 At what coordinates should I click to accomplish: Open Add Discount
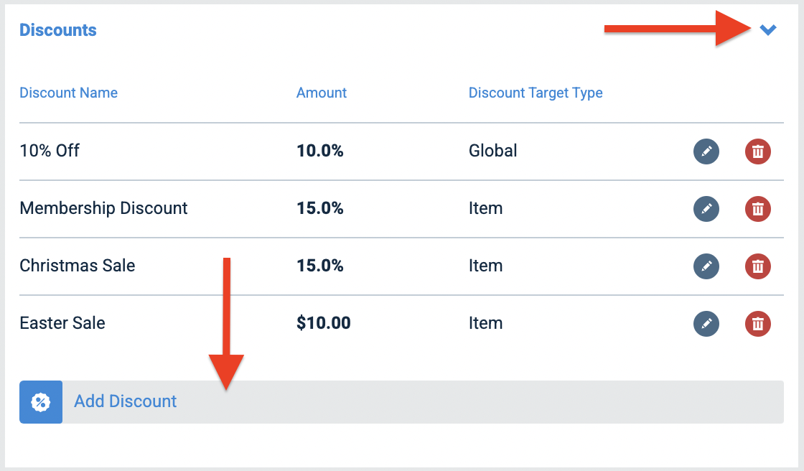[x=125, y=401]
